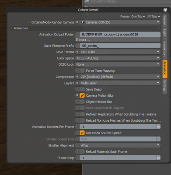Click the camera icon beside Camera_000-250
This screenshot has height=175, width=171.
point(83,22)
